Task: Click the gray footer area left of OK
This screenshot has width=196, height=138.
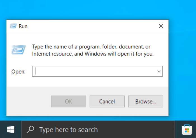Action: (x=28, y=101)
